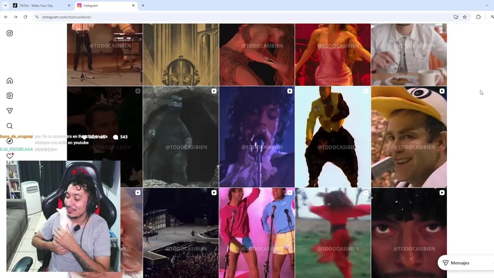Expand the tab search dropdown
The image size is (494, 278).
pos(5,5)
